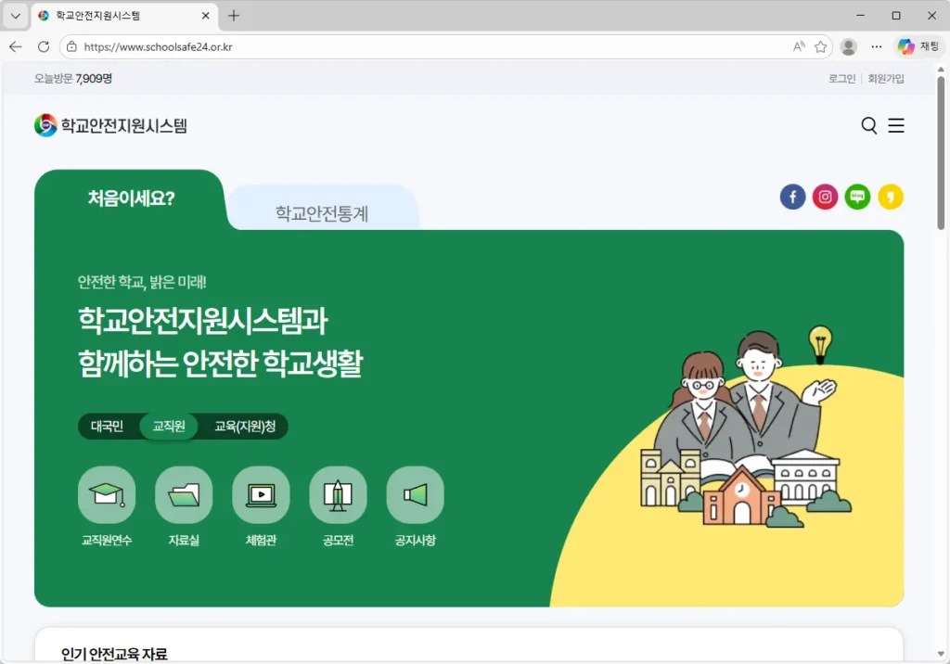Open the browser tab list dropdown
The width and height of the screenshot is (950, 664).
point(15,16)
